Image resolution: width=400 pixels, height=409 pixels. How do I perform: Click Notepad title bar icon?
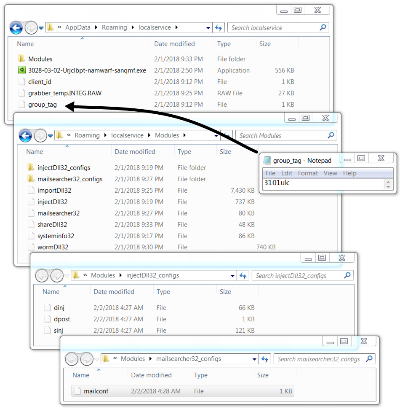click(x=267, y=160)
